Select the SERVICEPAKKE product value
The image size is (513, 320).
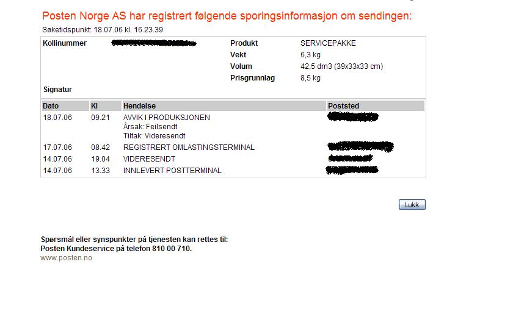point(328,43)
